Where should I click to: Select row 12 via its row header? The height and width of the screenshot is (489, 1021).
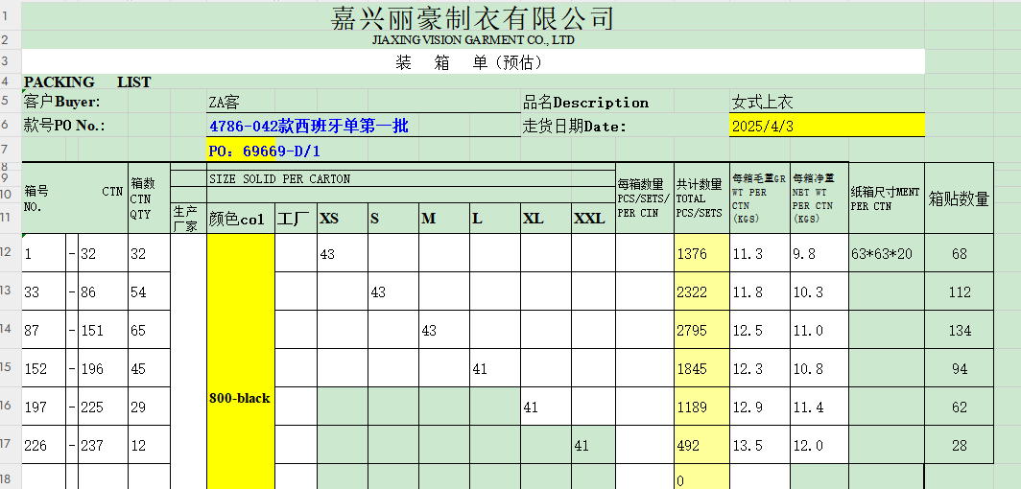tap(8, 251)
